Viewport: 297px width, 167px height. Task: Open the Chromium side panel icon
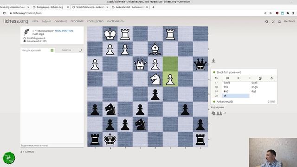(293, 13)
